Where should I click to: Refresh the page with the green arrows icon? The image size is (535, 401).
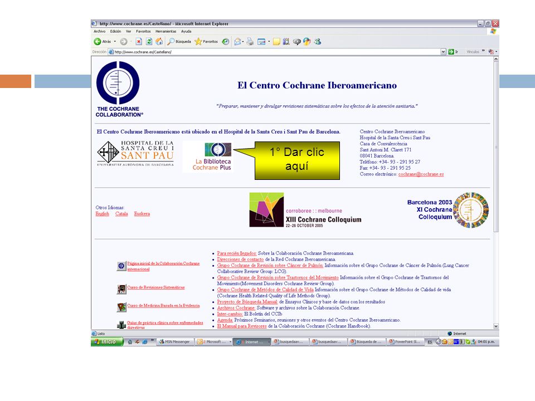[149, 42]
